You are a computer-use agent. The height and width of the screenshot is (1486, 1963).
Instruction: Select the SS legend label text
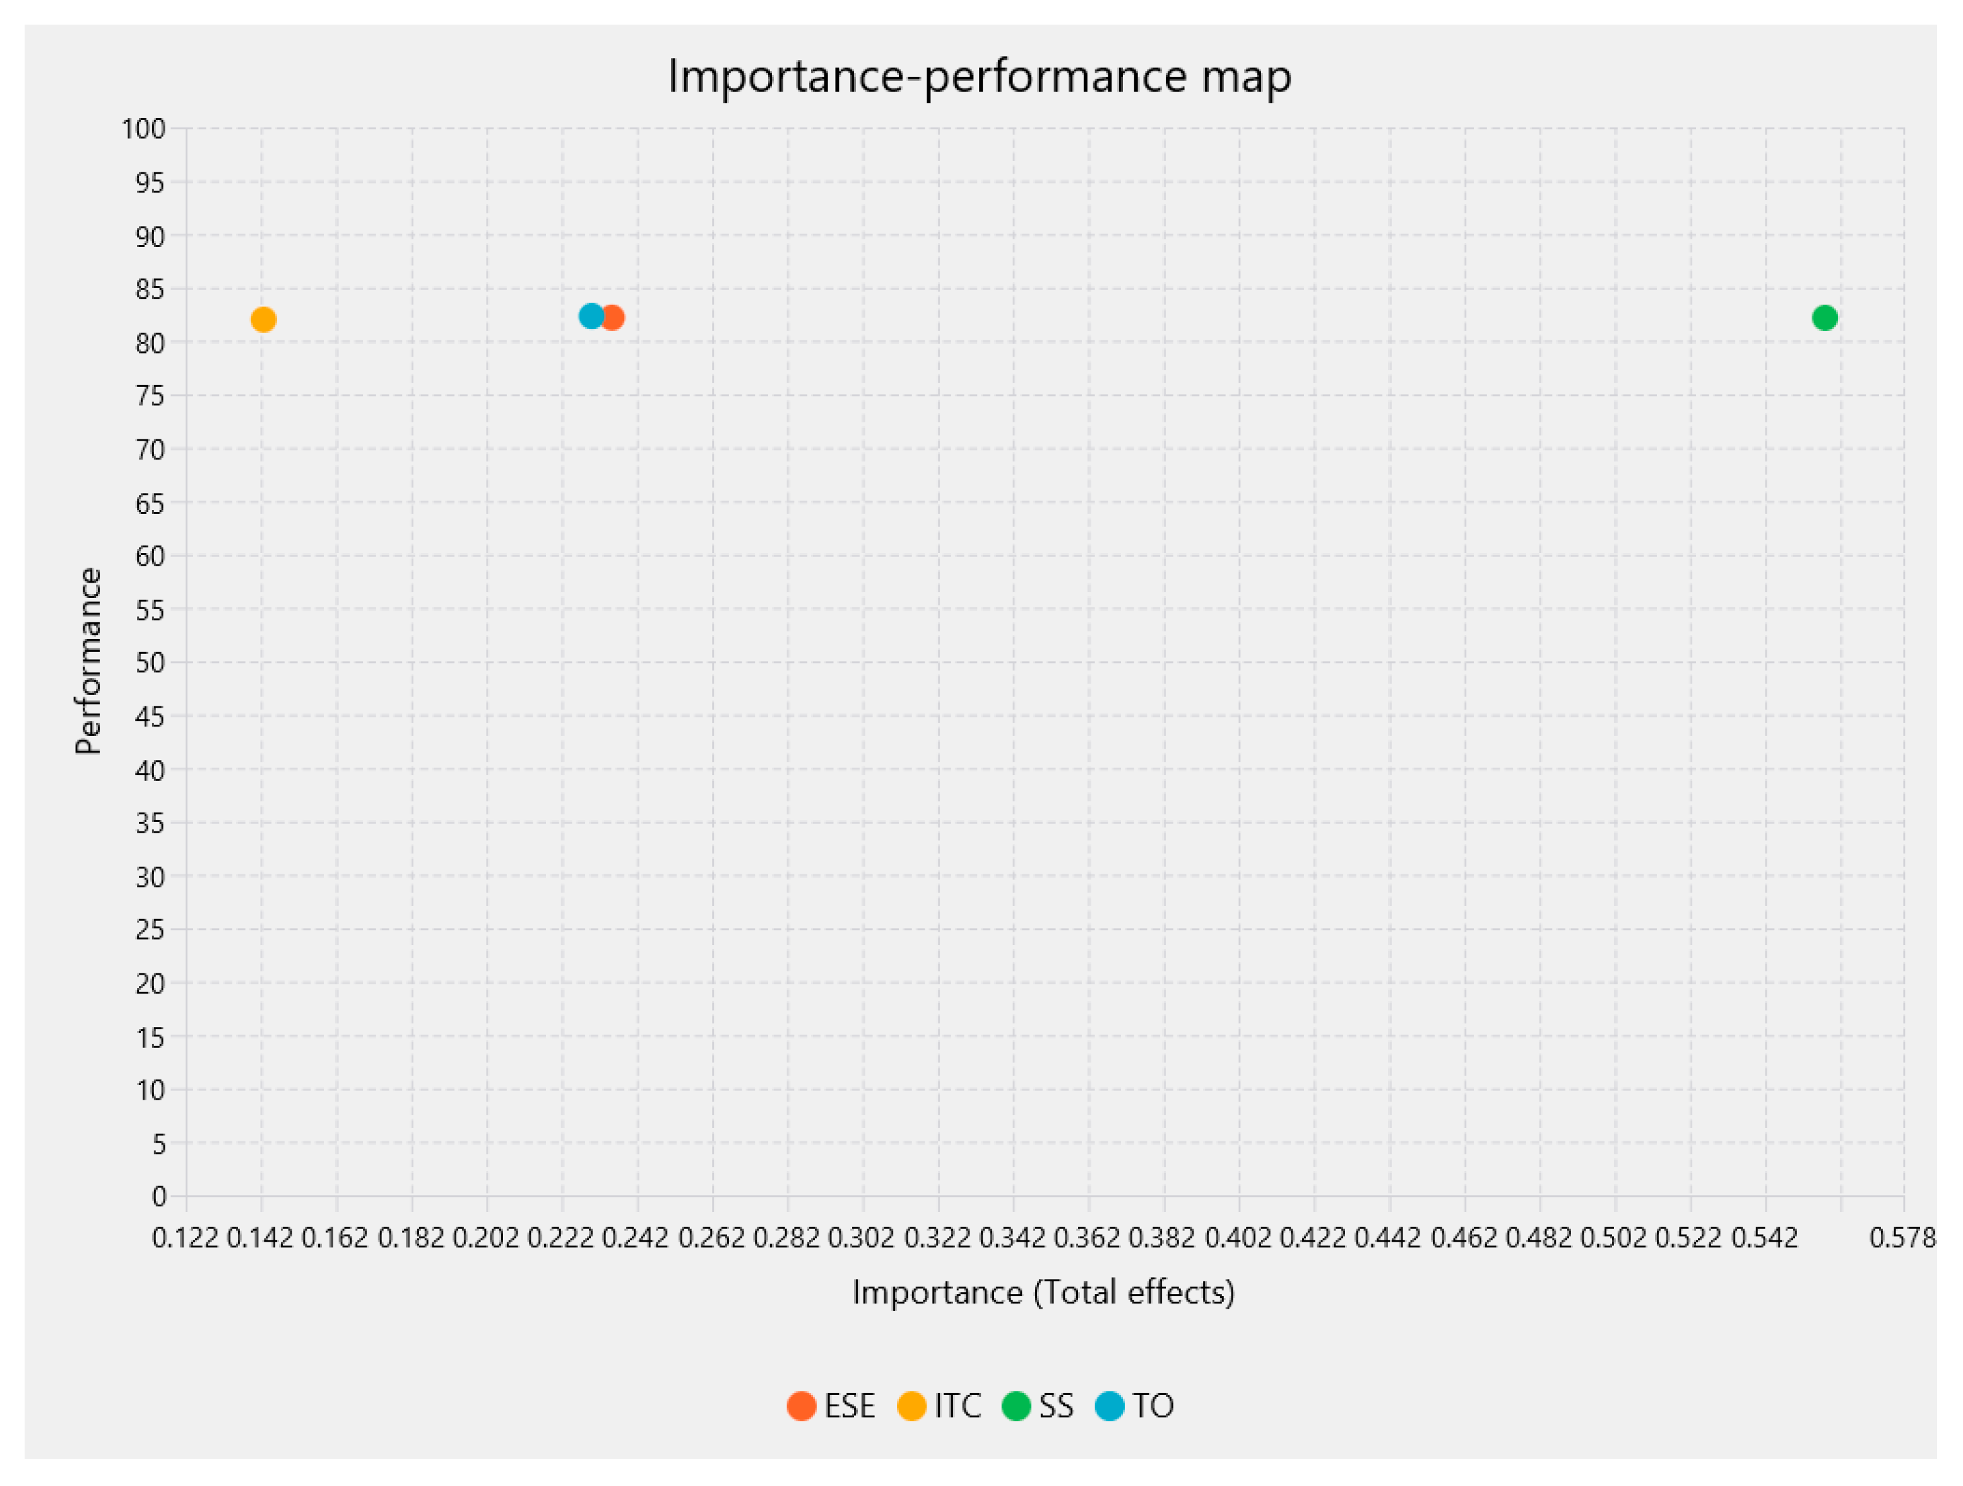pyautogui.click(x=1056, y=1406)
